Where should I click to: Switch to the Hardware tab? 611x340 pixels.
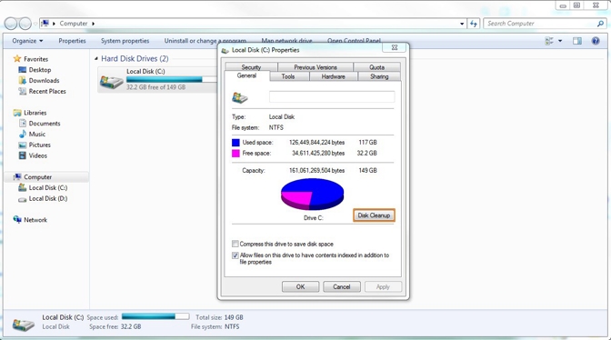(333, 76)
